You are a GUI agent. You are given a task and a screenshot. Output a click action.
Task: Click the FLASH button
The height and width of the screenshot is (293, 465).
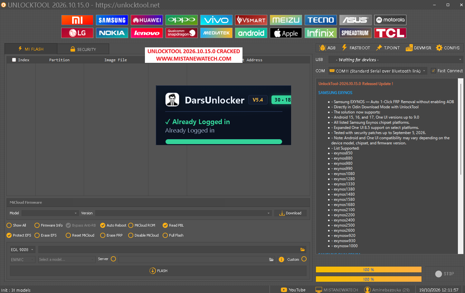pos(158,271)
